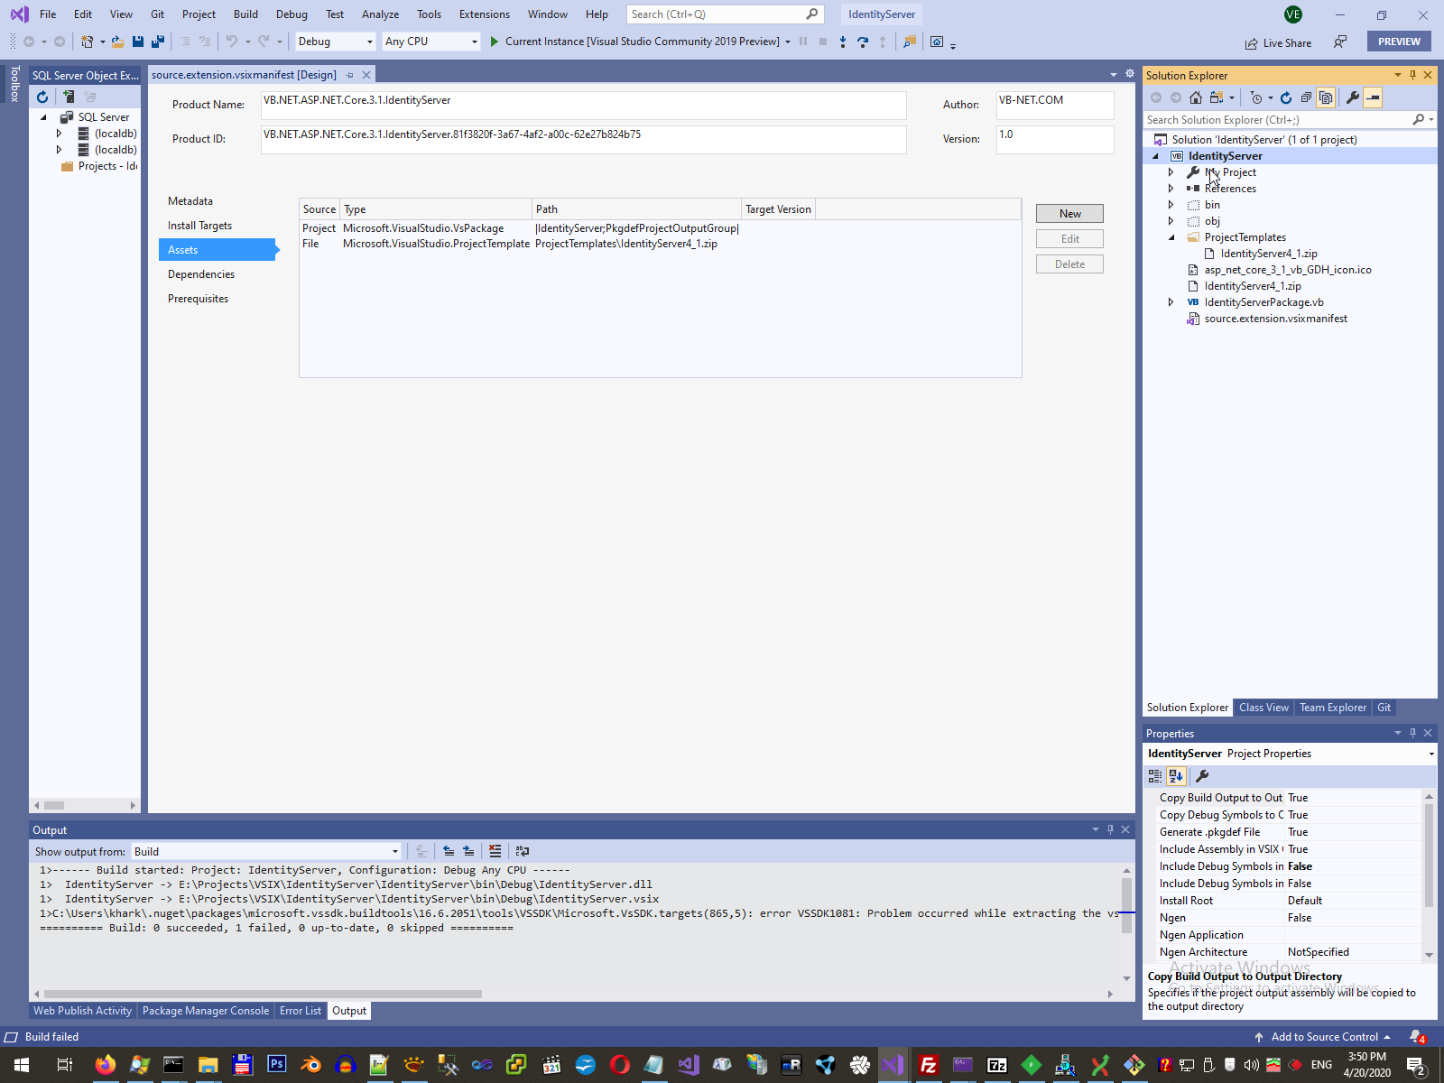Expand the IdentityServerPackage.vb node
The width and height of the screenshot is (1444, 1083).
tap(1171, 302)
